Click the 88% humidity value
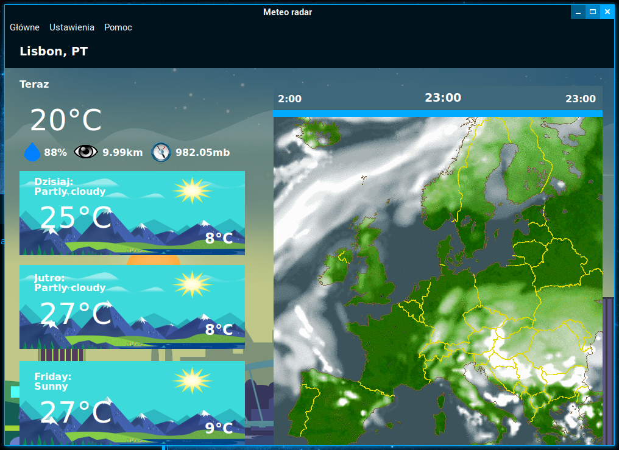Screen dimensions: 619x450 (55, 152)
